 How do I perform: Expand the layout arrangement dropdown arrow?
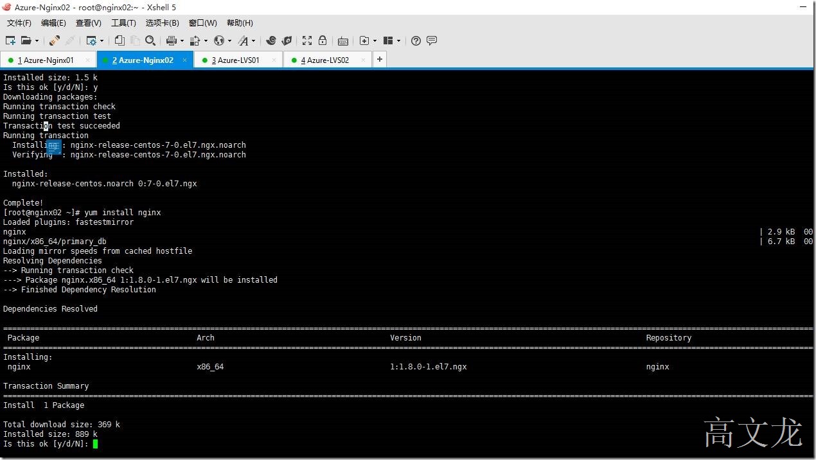tap(399, 40)
